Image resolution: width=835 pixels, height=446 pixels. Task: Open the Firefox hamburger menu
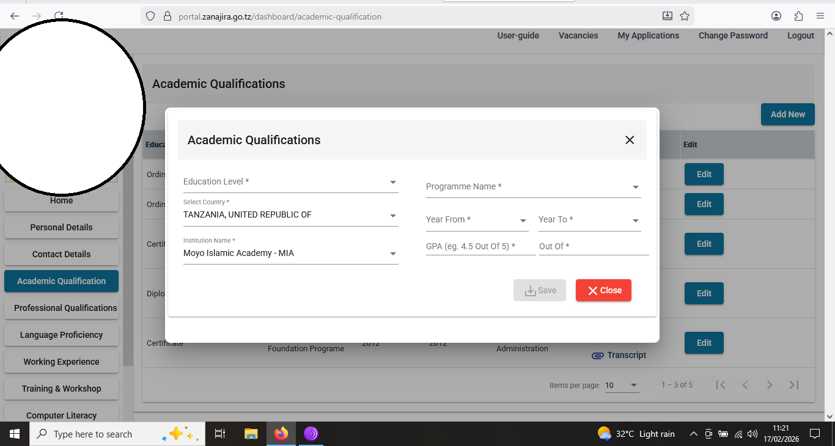coord(820,16)
